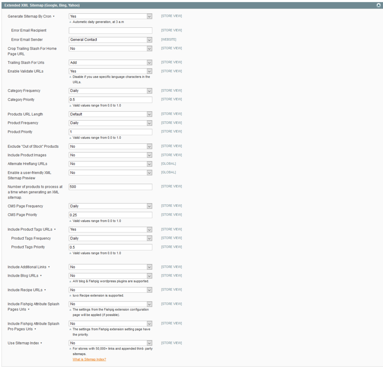This screenshot has width=383, height=367.
Task: Change Category Frequency dropdown value
Action: (110, 91)
